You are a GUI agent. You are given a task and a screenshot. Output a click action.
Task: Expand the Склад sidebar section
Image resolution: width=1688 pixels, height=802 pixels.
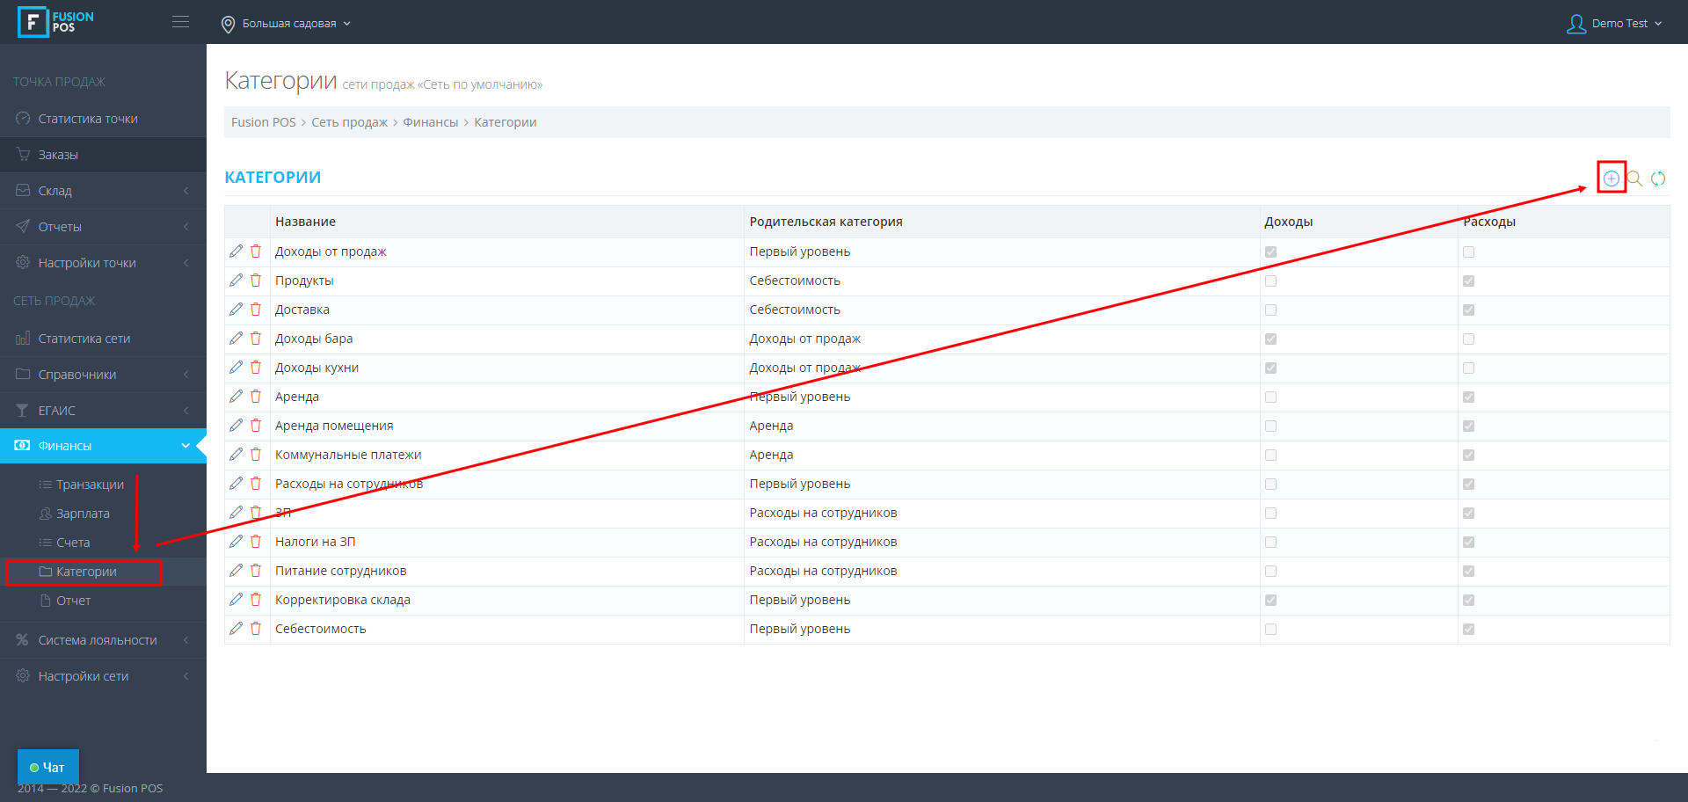(103, 191)
